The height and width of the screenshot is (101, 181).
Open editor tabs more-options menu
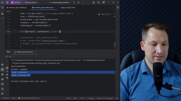tap(113, 8)
